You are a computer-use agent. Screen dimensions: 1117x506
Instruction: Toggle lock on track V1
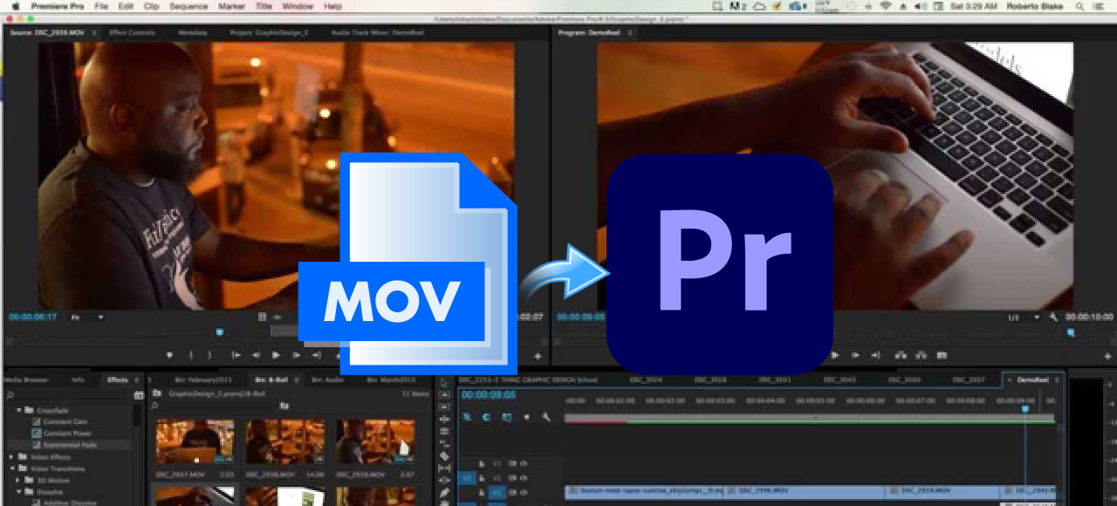(x=482, y=492)
